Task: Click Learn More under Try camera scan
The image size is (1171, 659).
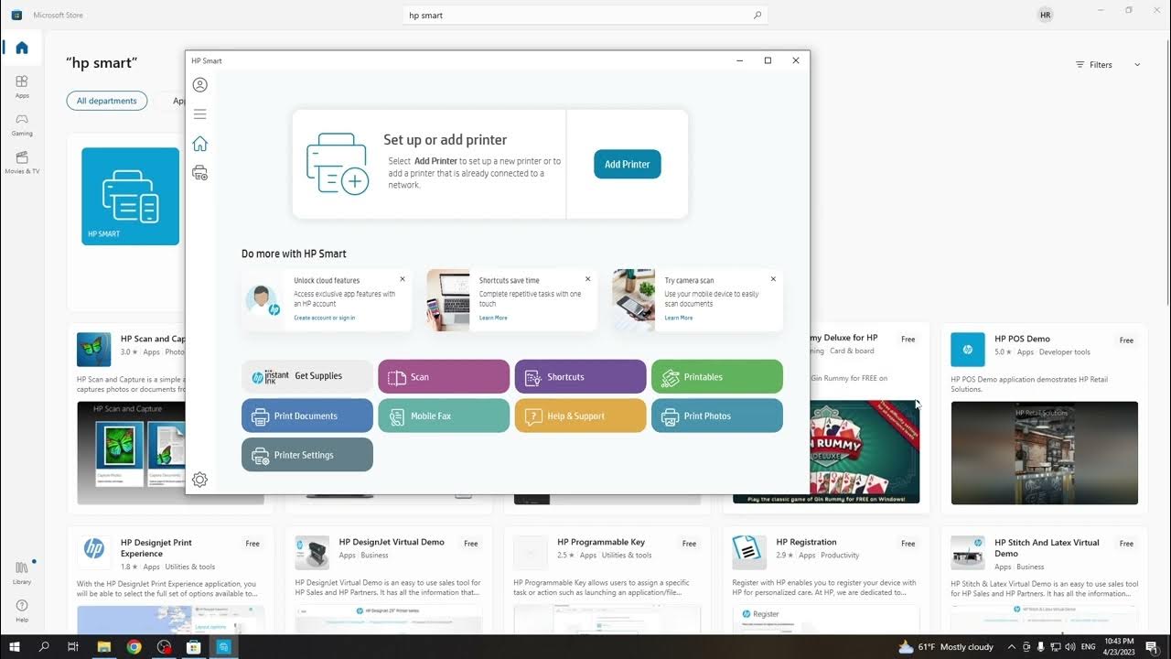Action: pos(679,318)
